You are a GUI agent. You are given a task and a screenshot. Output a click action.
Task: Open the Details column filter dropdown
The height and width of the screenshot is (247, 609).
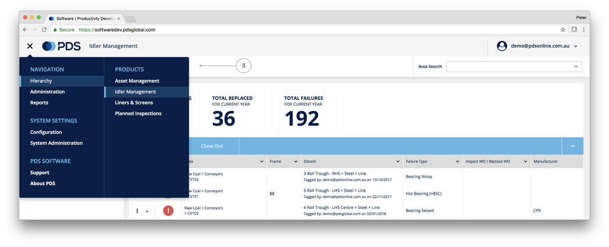[x=398, y=161]
